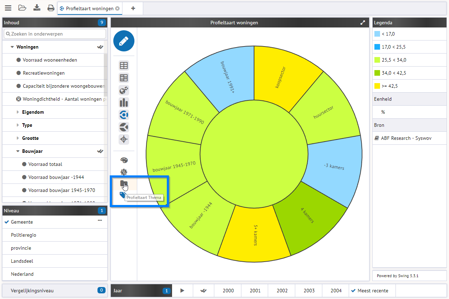This screenshot has width=449, height=299.
Task: Select the Landsdeel level
Action: tap(55, 261)
